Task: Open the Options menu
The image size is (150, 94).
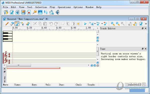Action: (78, 7)
